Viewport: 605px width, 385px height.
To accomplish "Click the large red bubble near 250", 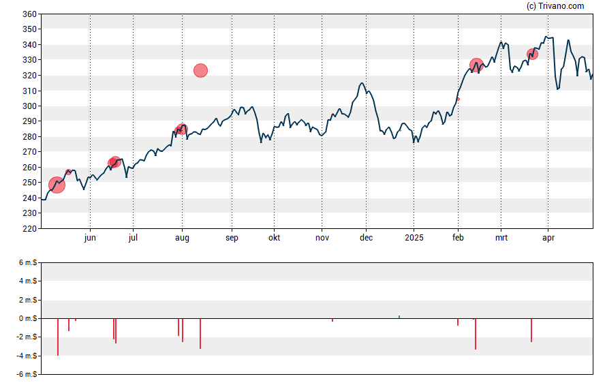I will pos(57,185).
